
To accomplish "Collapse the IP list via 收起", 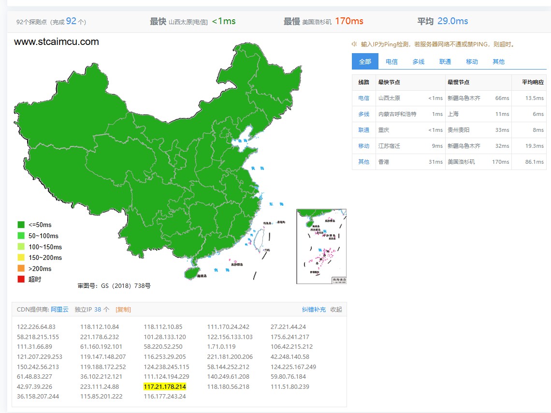I will (x=336, y=310).
